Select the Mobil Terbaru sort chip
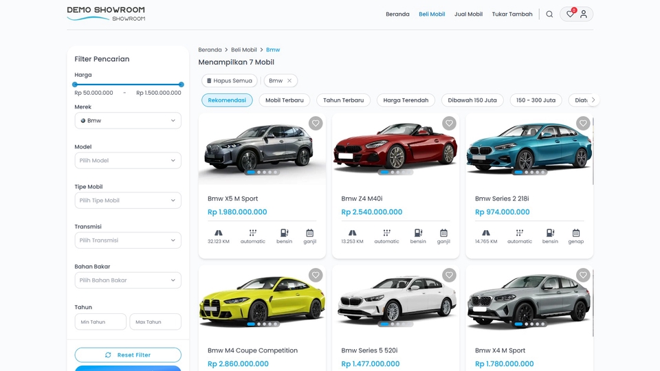The image size is (660, 371). coord(285,100)
